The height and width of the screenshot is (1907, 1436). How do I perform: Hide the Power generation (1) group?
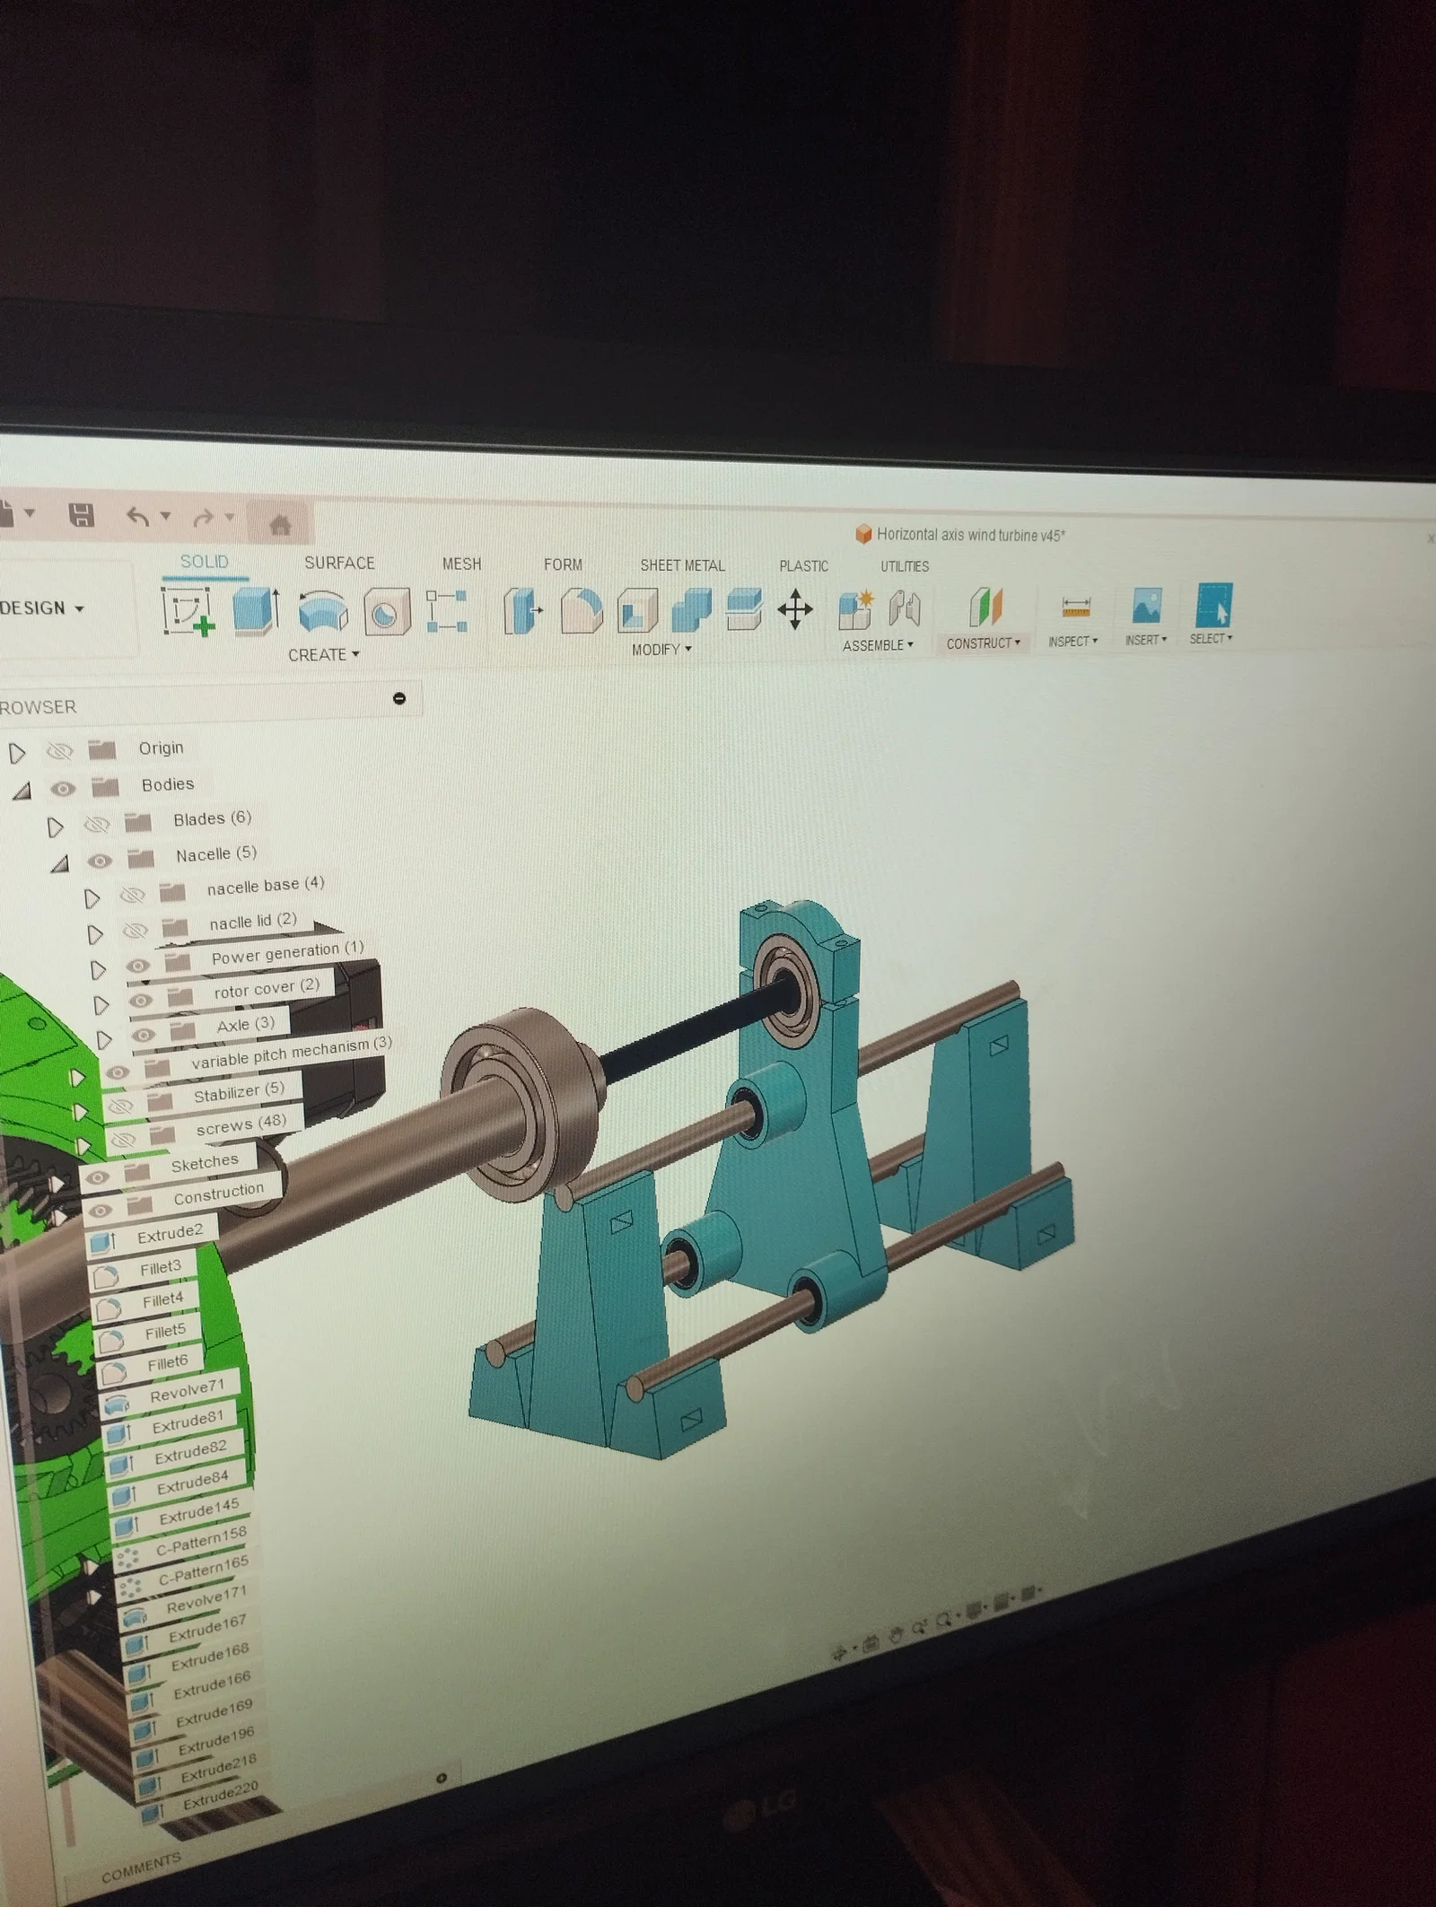click(137, 966)
